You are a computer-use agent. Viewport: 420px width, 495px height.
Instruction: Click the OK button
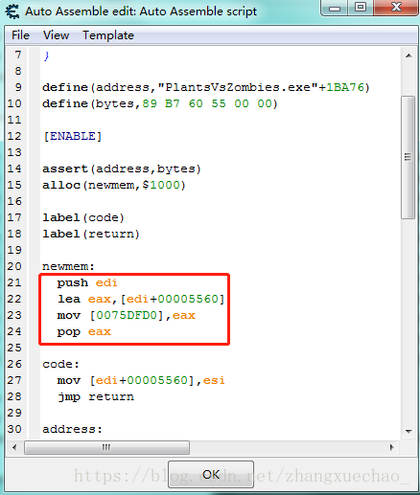point(211,474)
